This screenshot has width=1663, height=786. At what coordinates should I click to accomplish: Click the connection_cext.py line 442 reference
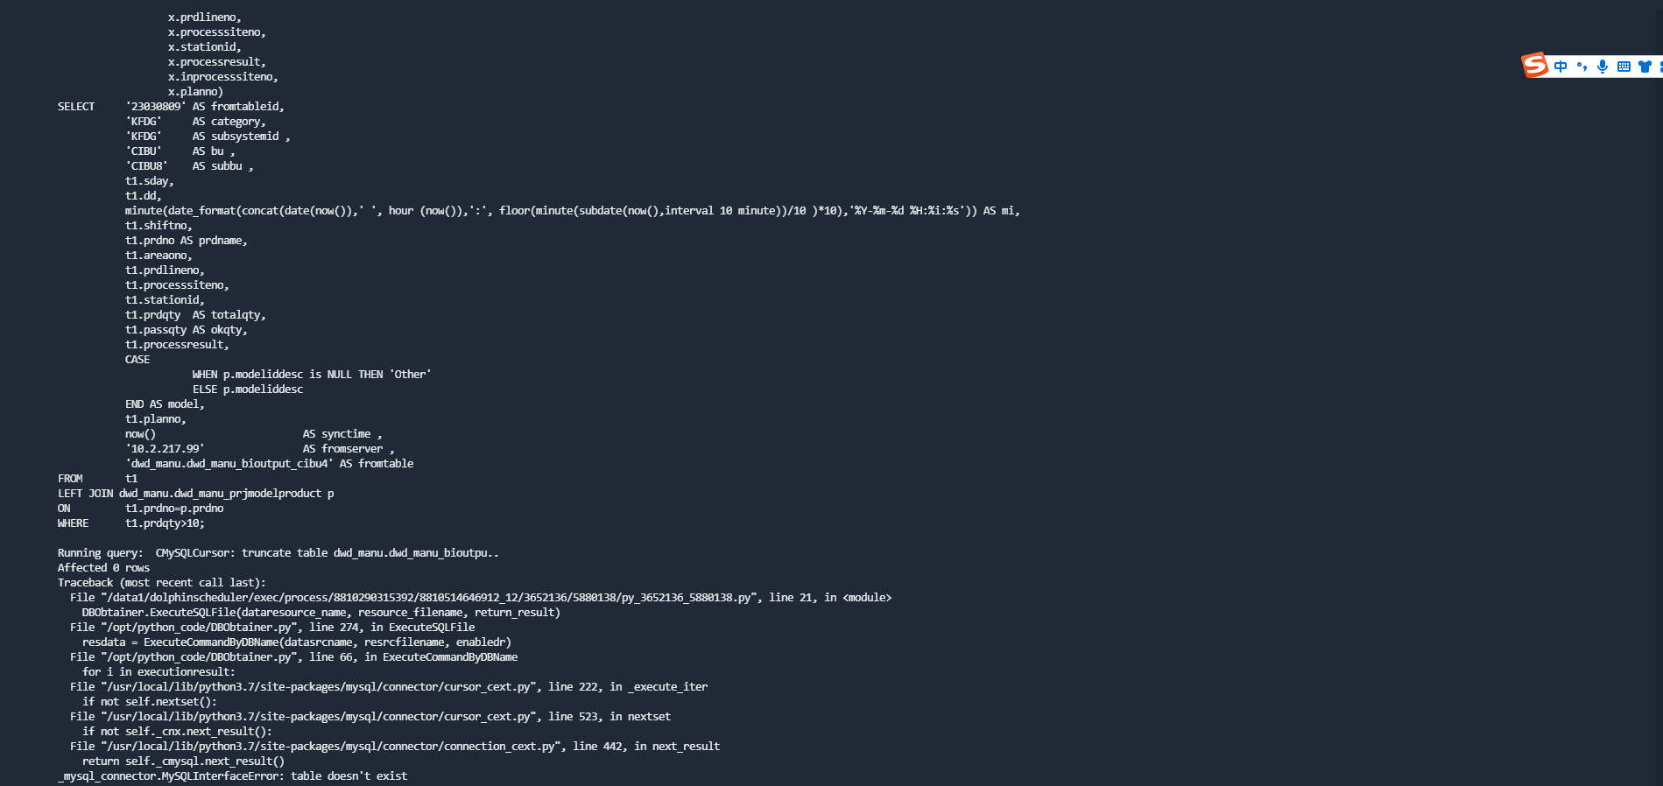[x=394, y=747]
